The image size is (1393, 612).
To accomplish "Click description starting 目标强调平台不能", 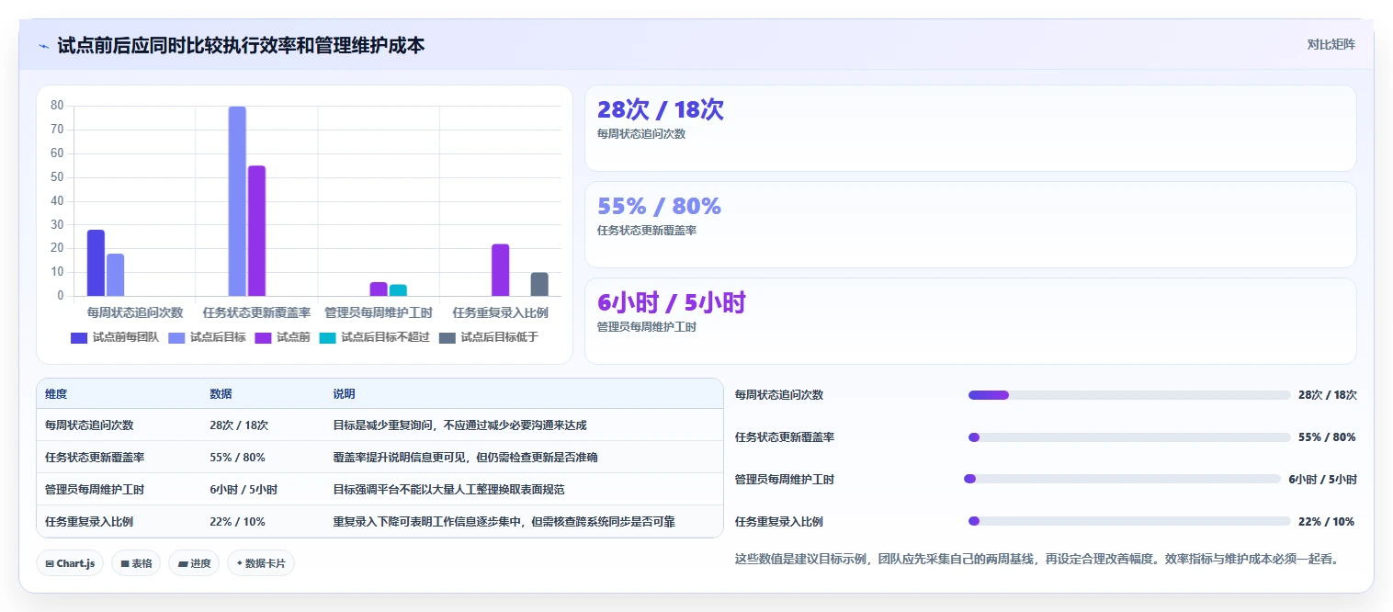I will pyautogui.click(x=448, y=490).
